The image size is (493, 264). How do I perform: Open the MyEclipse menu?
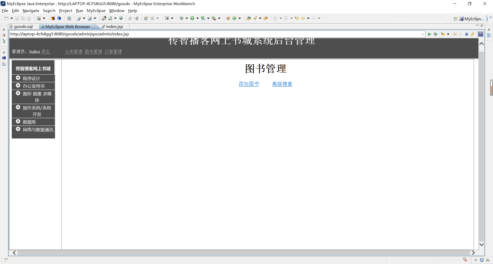(96, 11)
